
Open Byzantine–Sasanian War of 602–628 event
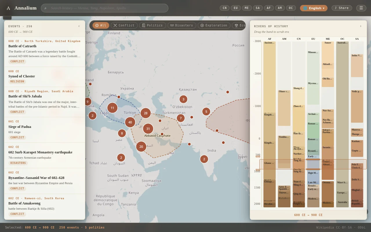pyautogui.click(x=45, y=181)
